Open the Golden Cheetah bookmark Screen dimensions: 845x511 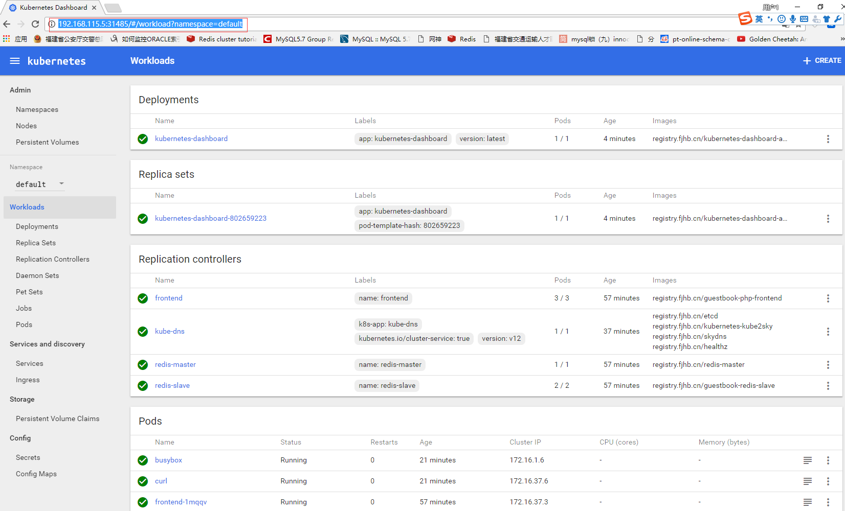click(x=772, y=39)
